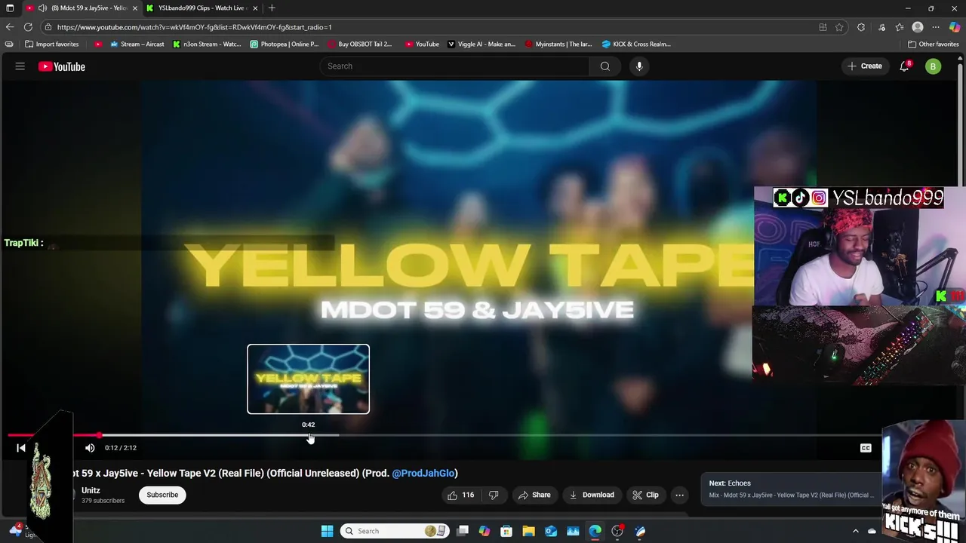This screenshot has width=966, height=543.
Task: Mute the Mdot 59 browser tab audio
Action: click(x=43, y=8)
